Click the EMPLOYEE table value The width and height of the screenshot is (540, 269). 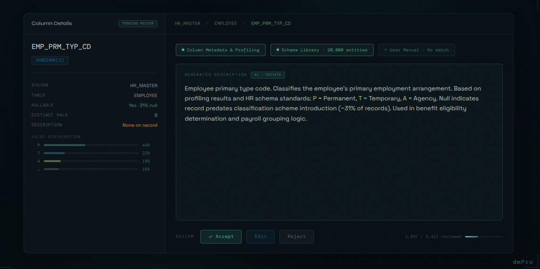click(146, 96)
